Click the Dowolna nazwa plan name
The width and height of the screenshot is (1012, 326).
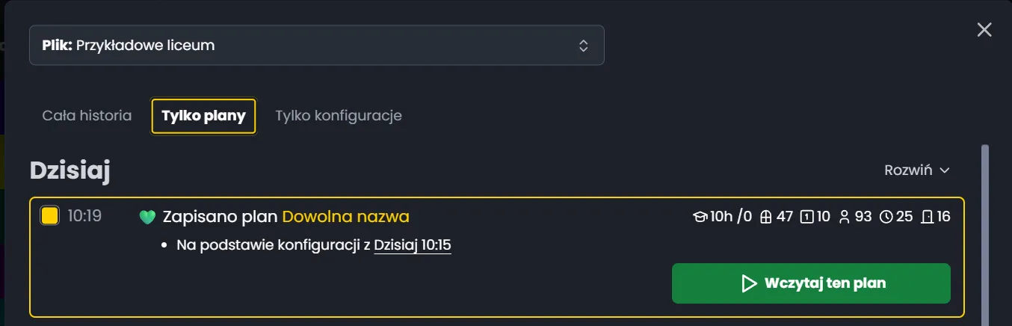(x=345, y=217)
